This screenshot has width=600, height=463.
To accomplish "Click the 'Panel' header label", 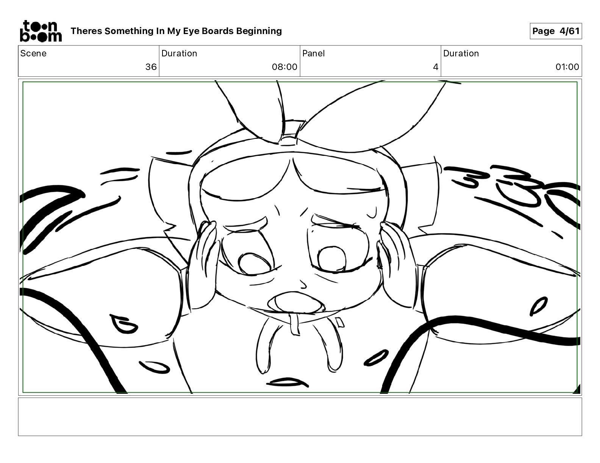I will click(314, 53).
